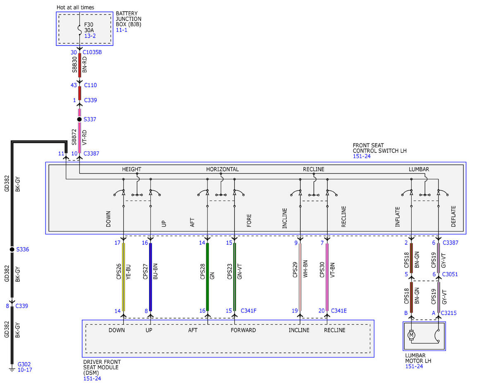Click the splice dot at S336
The width and height of the screenshot is (496, 383).
[x=12, y=250]
